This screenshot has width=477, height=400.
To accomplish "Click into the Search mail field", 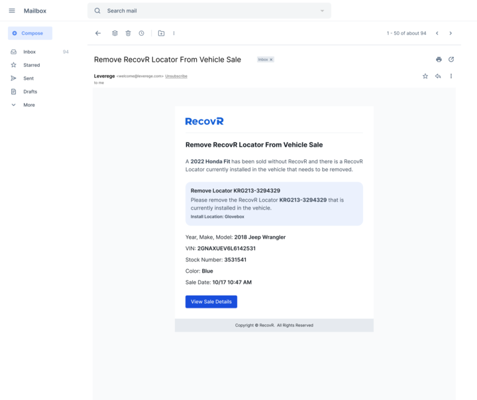I will [x=209, y=11].
